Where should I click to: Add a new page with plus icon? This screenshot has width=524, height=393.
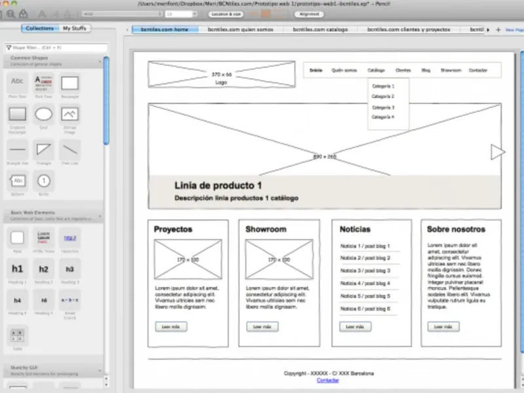click(498, 29)
